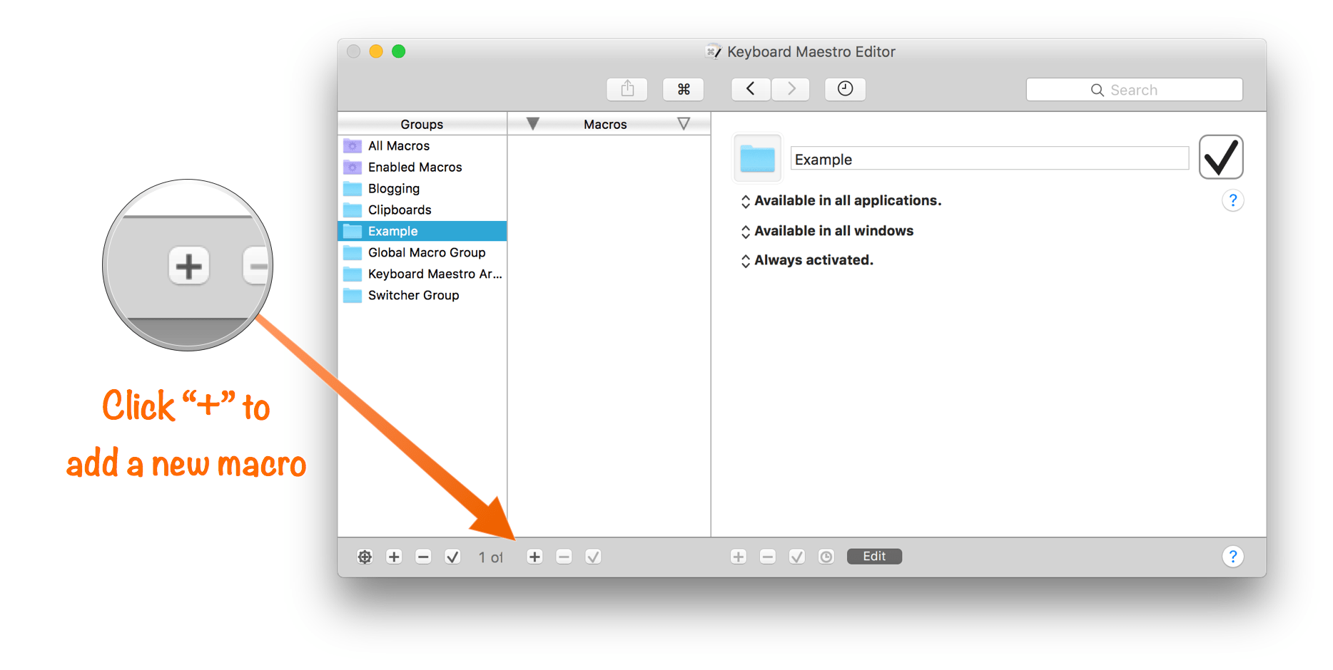Select the Clipboards group

point(422,210)
